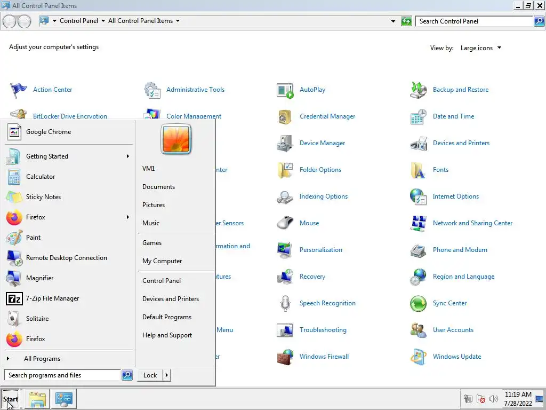Open the Fonts folder icon
The height and width of the screenshot is (410, 546).
418,170
